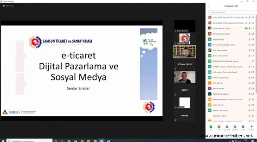The width and height of the screenshot is (257, 142).
Task: Click the Burak ŞEKER video tile
Action: tap(185, 26)
